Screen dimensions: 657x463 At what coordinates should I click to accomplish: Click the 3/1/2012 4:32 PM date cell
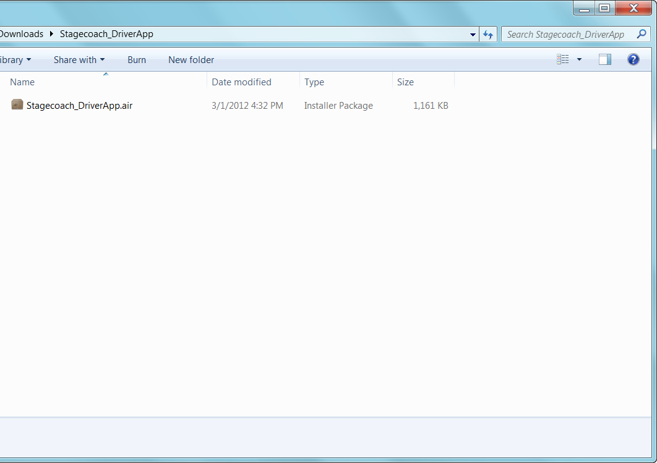[247, 106]
